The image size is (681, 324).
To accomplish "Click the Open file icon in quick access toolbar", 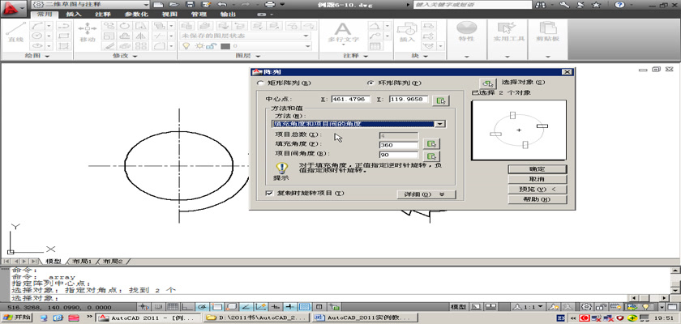I will click(x=173, y=5).
